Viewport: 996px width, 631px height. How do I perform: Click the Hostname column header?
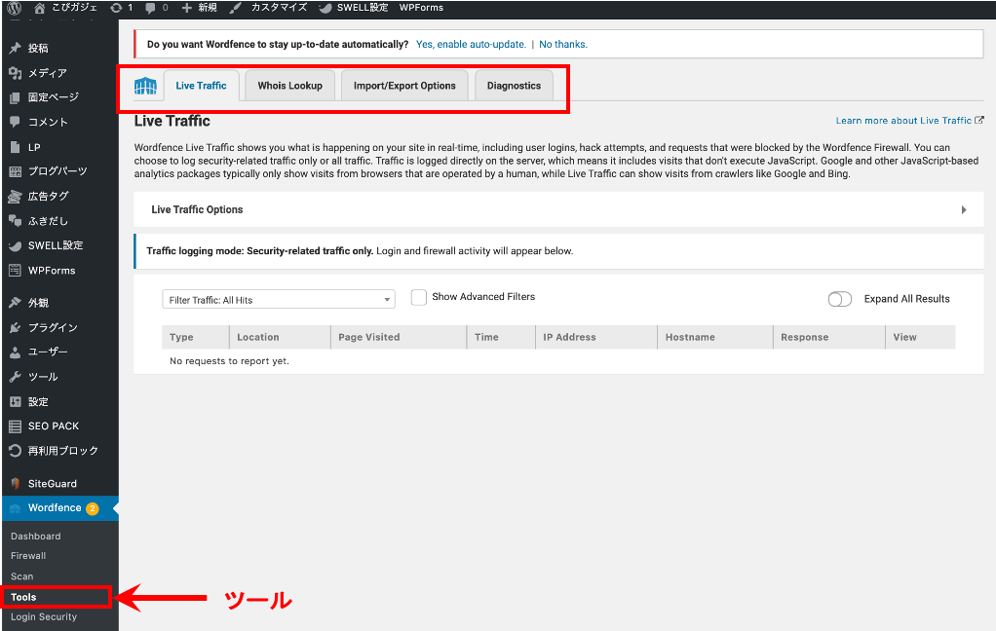[x=715, y=337]
